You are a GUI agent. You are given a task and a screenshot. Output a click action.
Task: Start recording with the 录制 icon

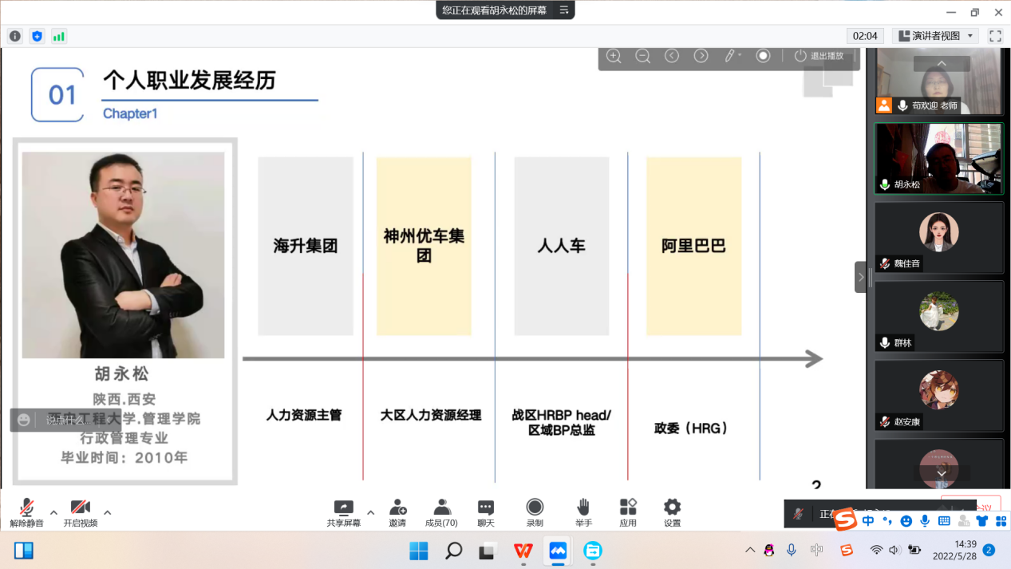[535, 508]
